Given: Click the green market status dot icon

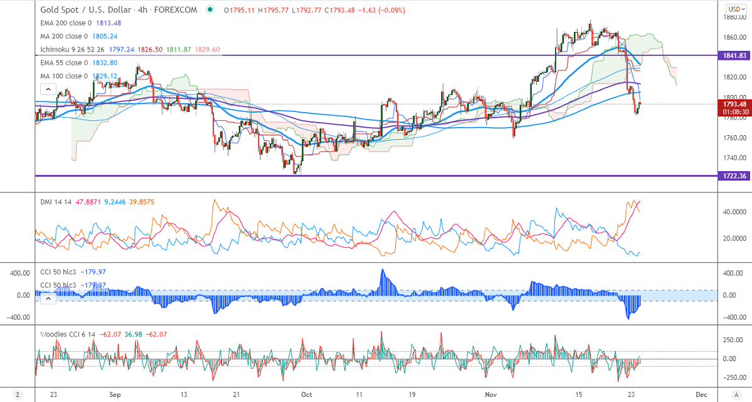Looking at the screenshot, I should (210, 9).
